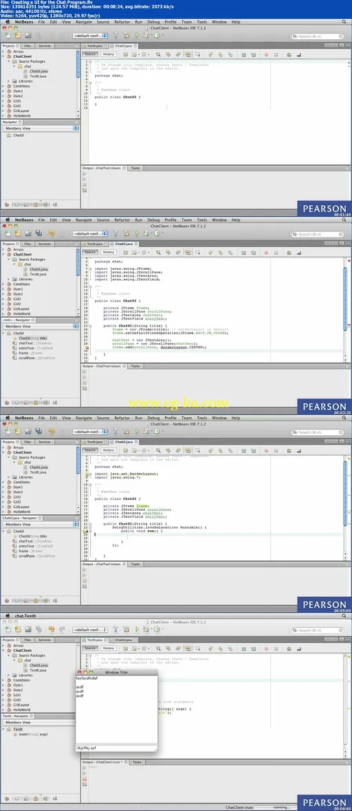Click Profile Project clock icon in 00:01:40 frame
Viewport: 352px width, 811px height.
[x=157, y=36]
